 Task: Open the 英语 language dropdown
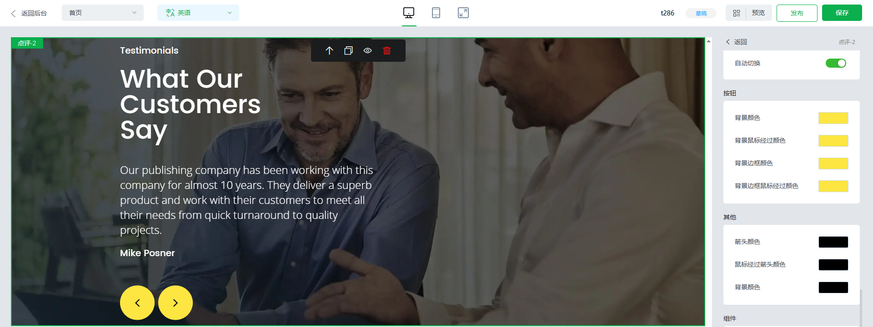(x=198, y=13)
